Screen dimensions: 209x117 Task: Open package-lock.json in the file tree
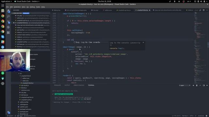(25, 109)
